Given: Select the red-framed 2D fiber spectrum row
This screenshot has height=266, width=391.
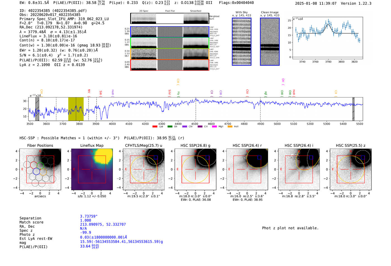Looking at the screenshot, I should point(170,65).
